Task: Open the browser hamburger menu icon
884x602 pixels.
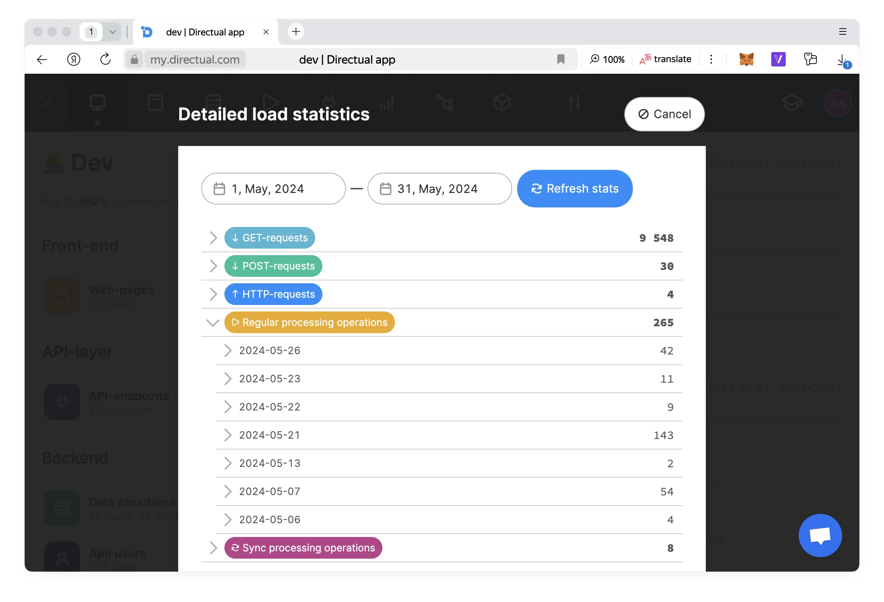Action: pos(842,31)
